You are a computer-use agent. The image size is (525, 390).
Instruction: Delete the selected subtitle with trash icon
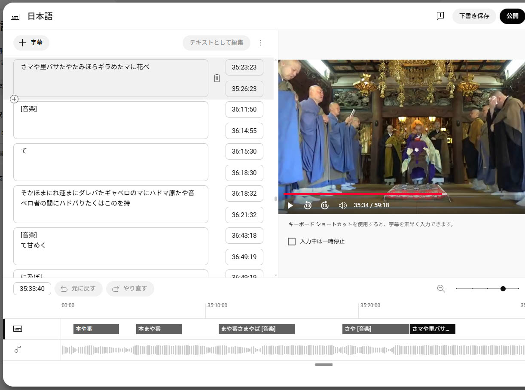point(217,78)
